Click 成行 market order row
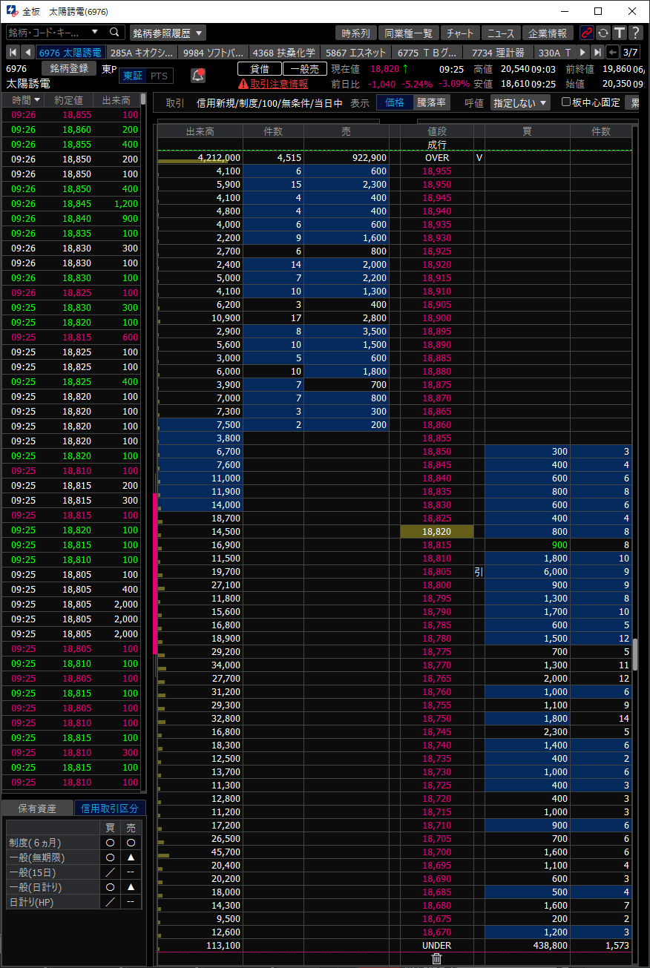This screenshot has height=968, width=650. (437, 144)
